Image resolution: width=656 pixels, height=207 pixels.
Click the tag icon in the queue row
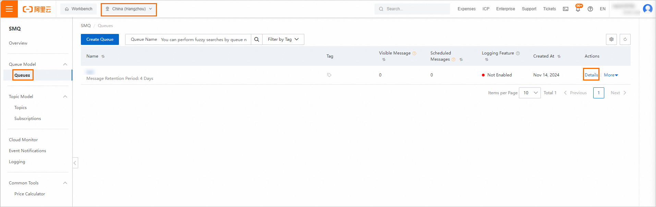tap(329, 75)
